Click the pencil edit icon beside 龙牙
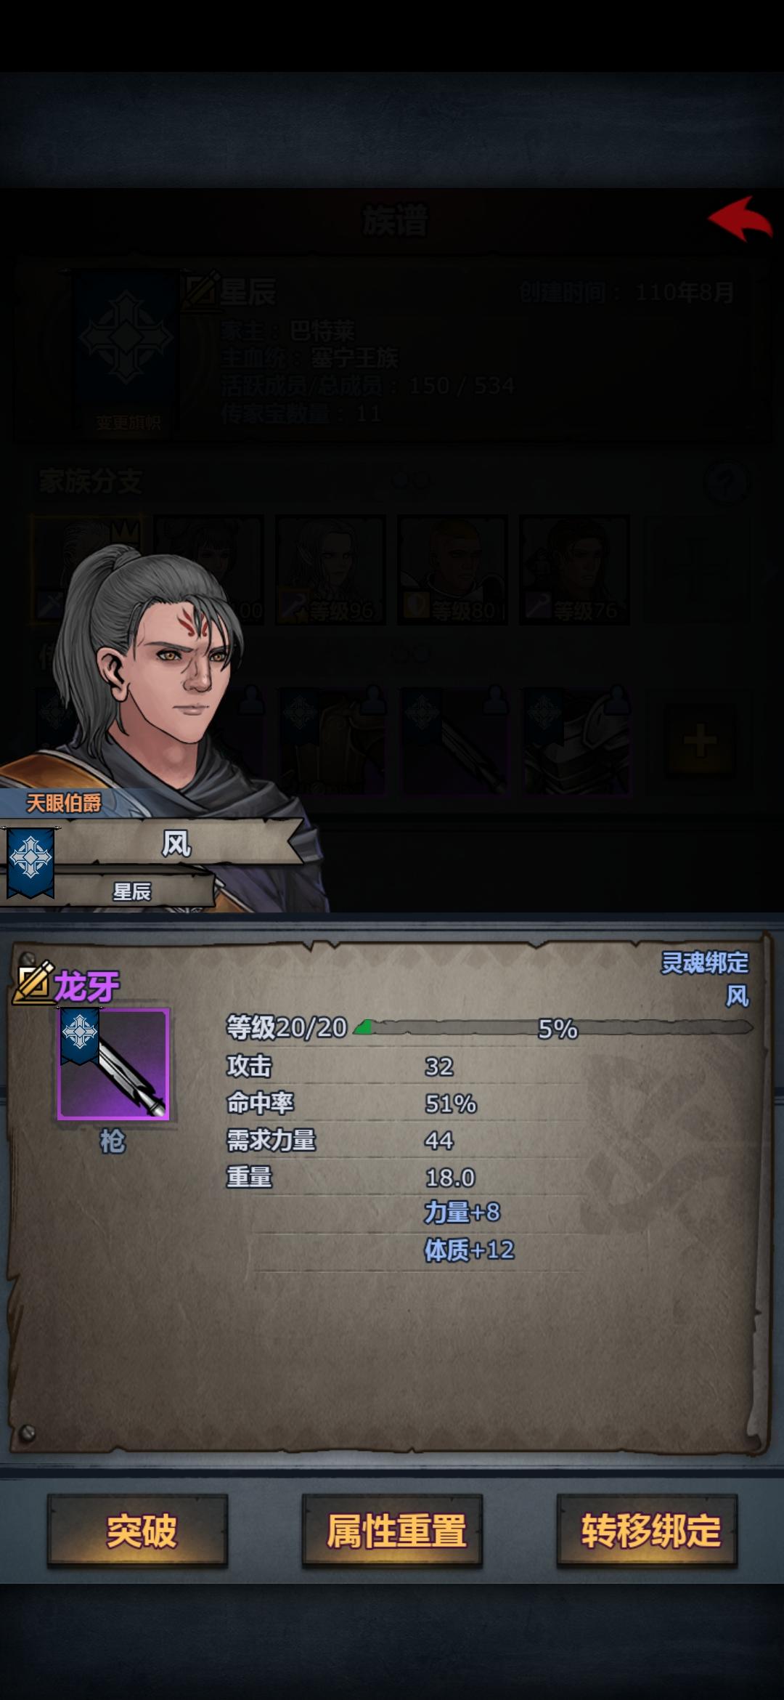This screenshot has width=784, height=1700. 33,983
